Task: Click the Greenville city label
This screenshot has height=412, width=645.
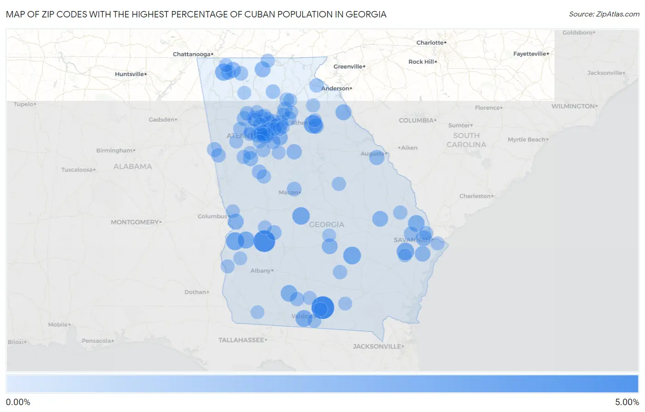Action: tap(349, 66)
